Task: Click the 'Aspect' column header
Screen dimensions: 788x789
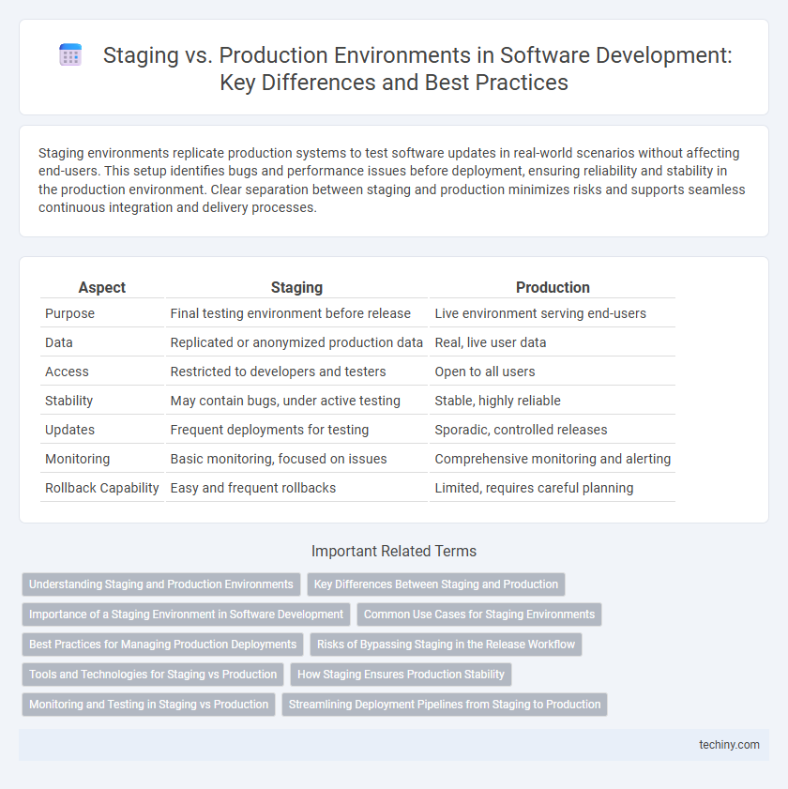Action: [102, 287]
